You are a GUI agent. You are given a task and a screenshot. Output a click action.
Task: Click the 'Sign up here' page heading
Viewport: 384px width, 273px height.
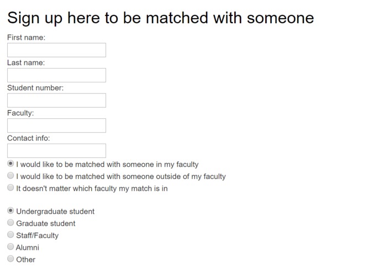160,18
